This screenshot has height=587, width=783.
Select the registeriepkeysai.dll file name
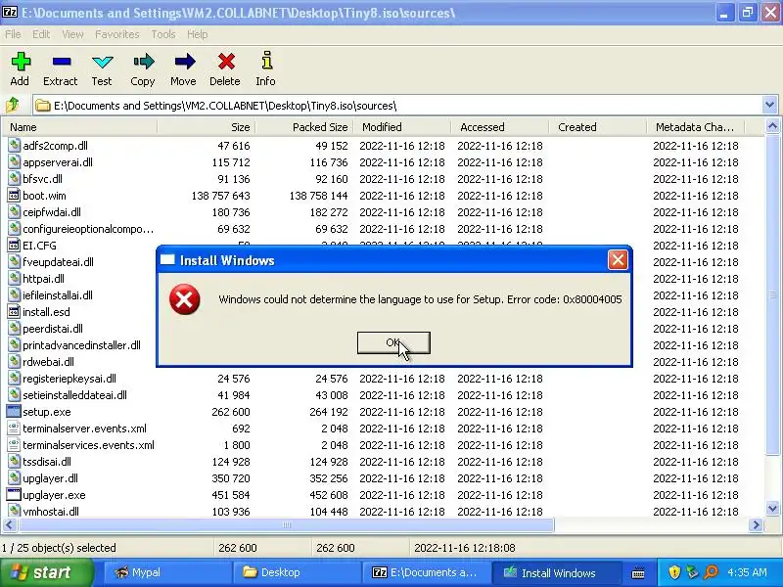coord(69,379)
